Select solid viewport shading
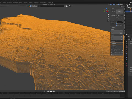The width and height of the screenshot is (132, 99). (120, 4)
